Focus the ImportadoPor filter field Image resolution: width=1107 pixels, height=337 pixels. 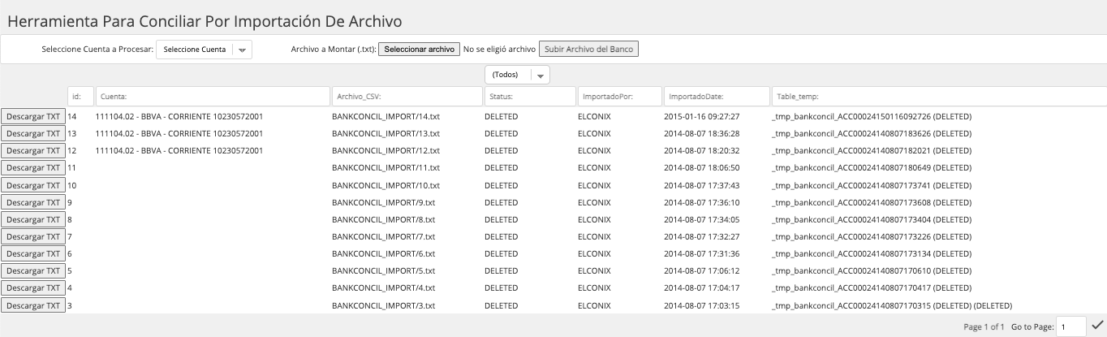tap(619, 97)
